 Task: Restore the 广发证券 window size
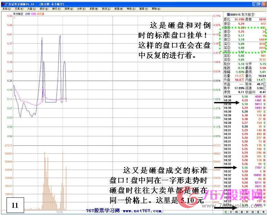(259, 4)
